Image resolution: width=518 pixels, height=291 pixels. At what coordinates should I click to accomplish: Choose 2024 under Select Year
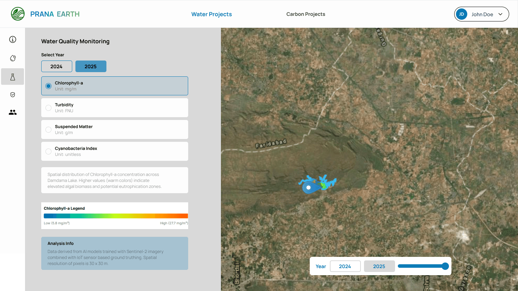56,67
